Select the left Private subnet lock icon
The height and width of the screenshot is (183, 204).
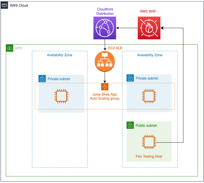click(x=42, y=78)
